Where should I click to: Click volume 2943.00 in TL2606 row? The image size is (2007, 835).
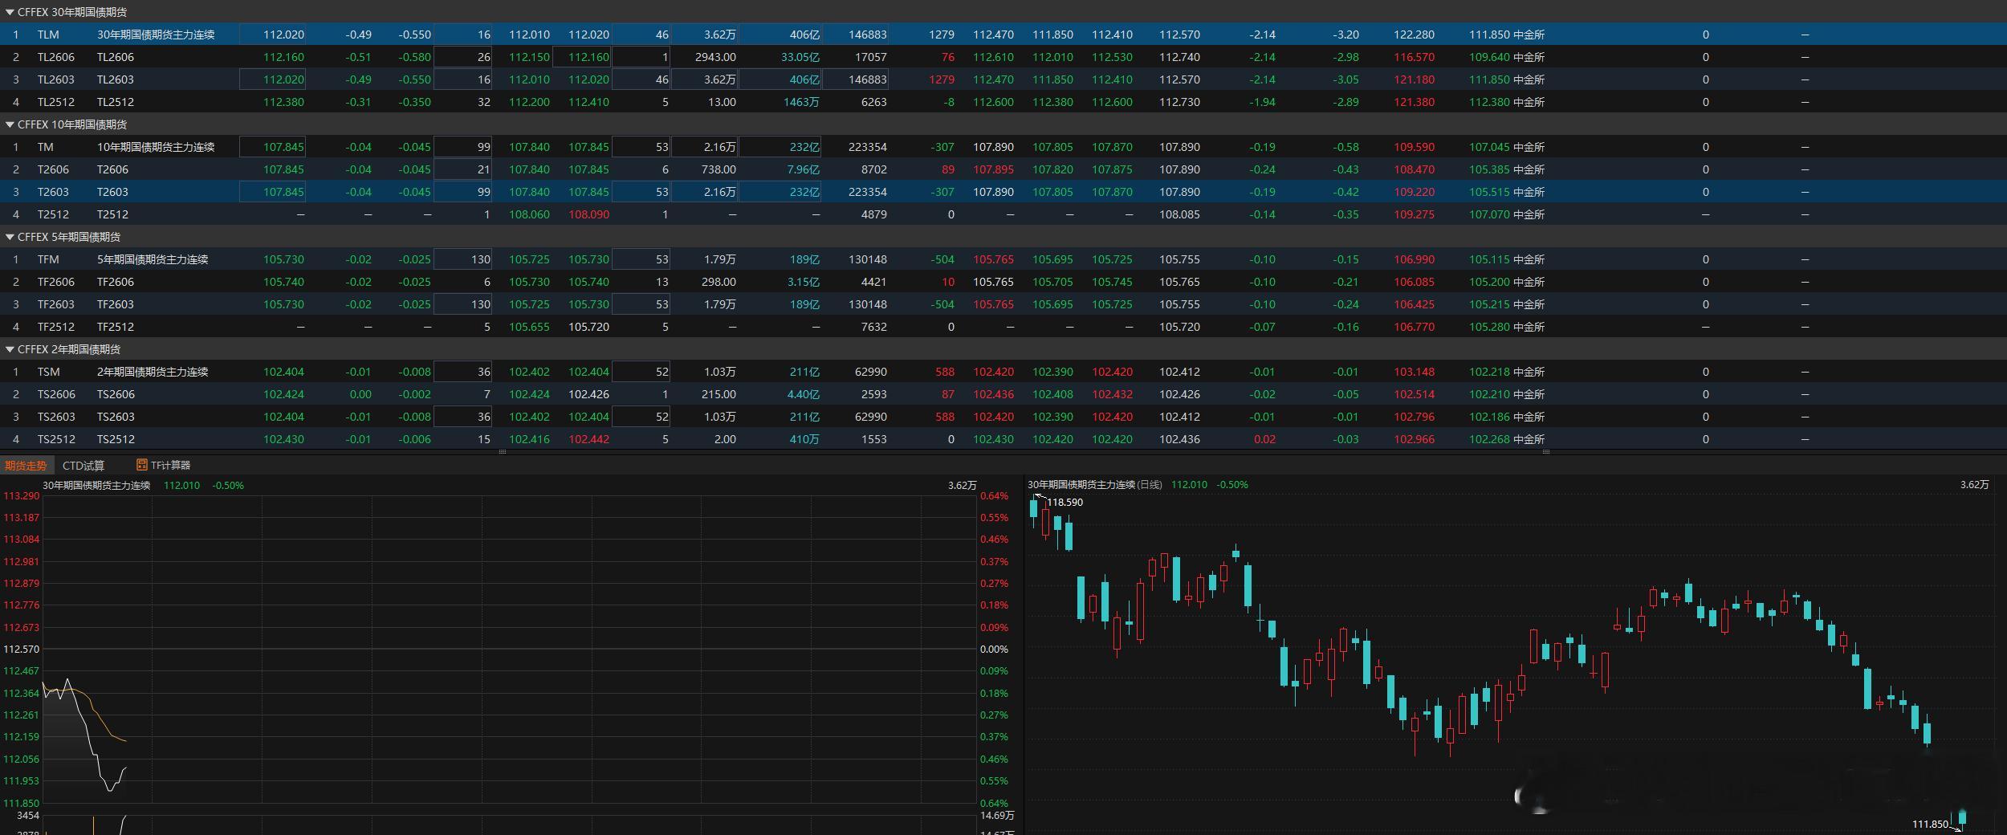tap(715, 57)
